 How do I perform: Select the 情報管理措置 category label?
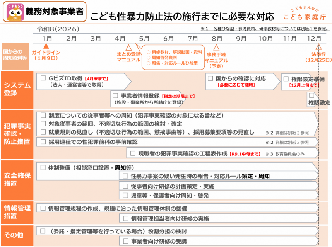click(17, 213)
